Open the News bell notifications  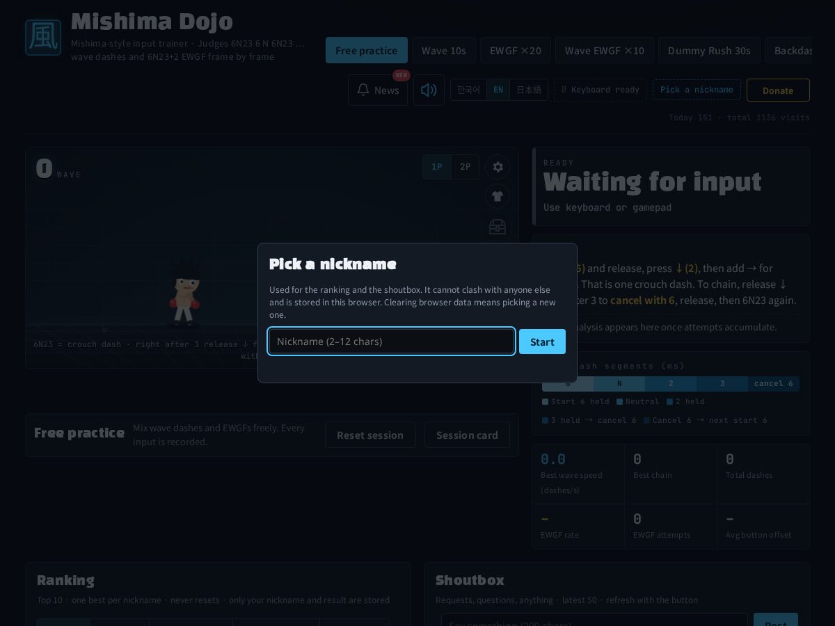[378, 90]
